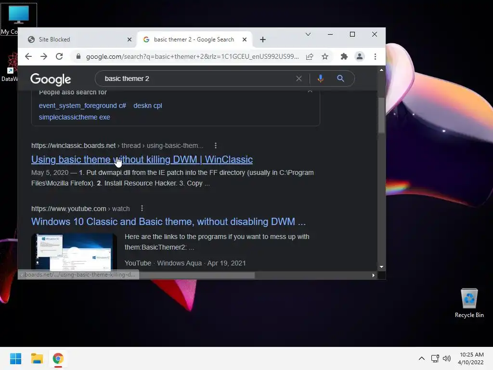Select the DataW desktop shortcut

pos(10,66)
